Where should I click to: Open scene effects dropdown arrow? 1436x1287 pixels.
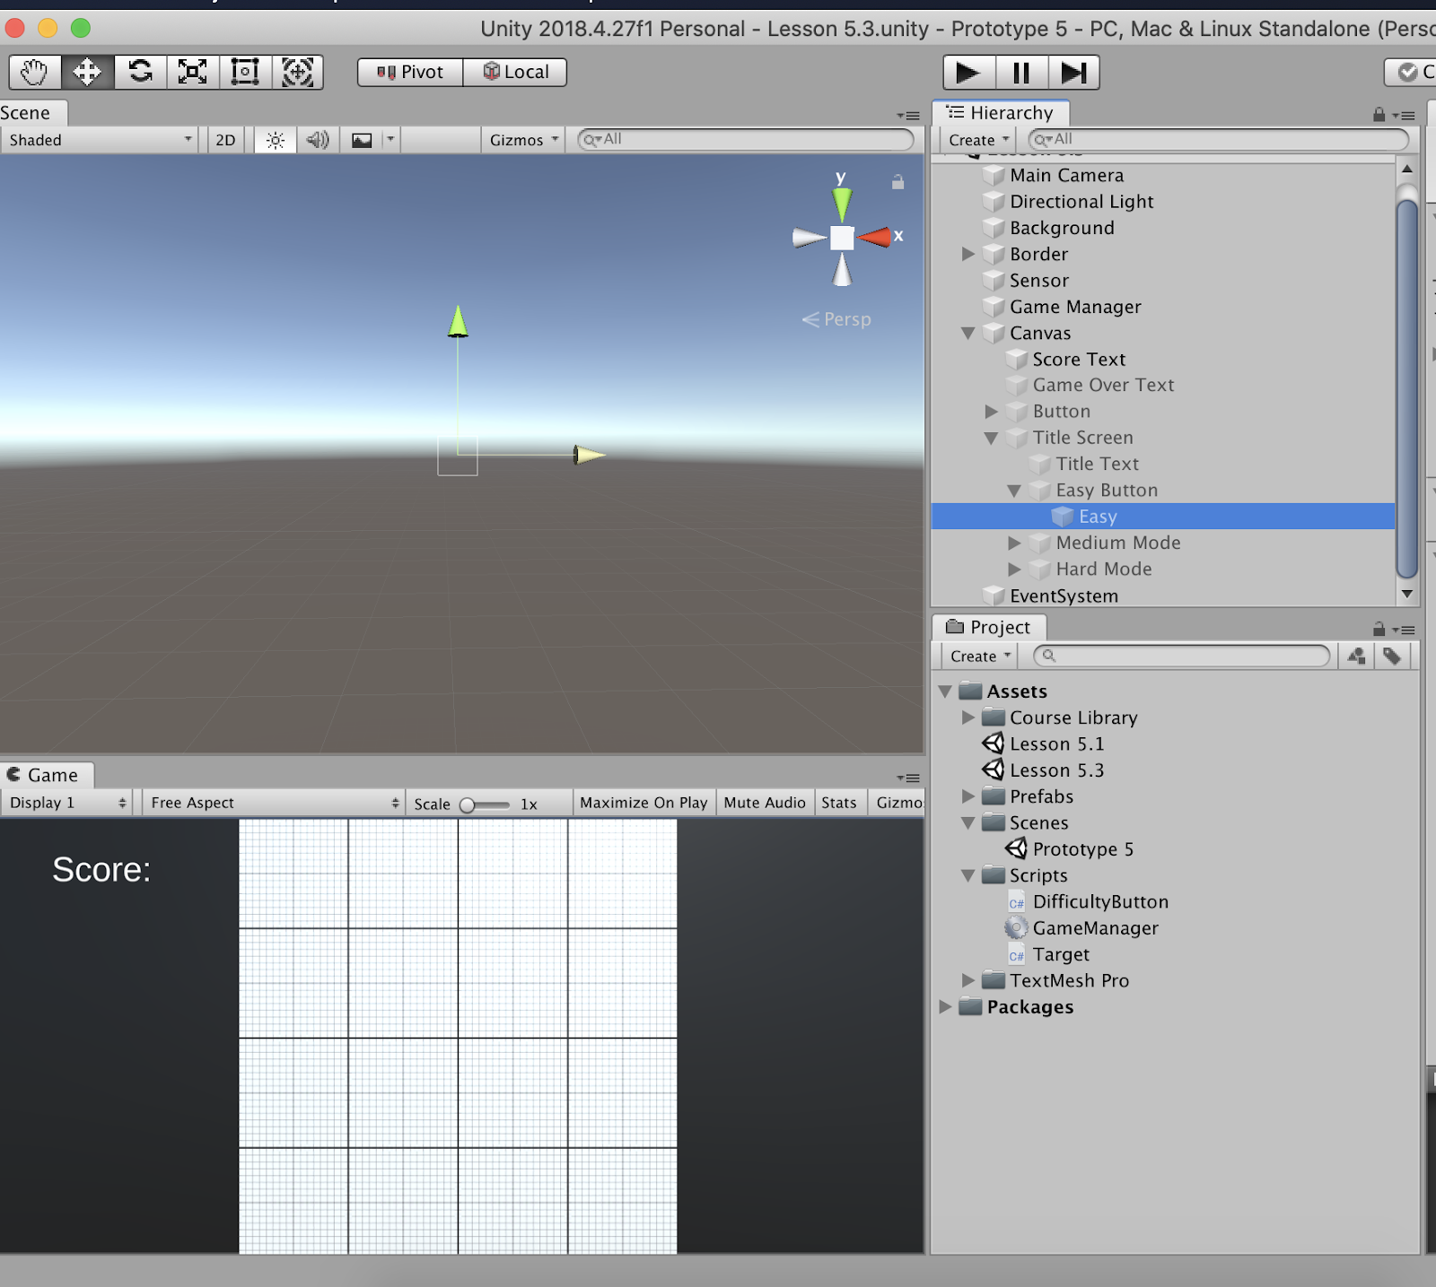pyautogui.click(x=390, y=140)
